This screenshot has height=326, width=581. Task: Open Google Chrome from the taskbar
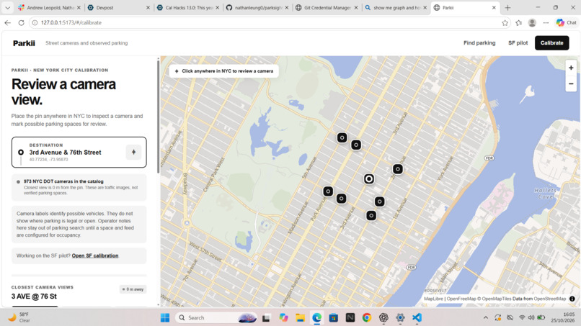click(x=367, y=317)
